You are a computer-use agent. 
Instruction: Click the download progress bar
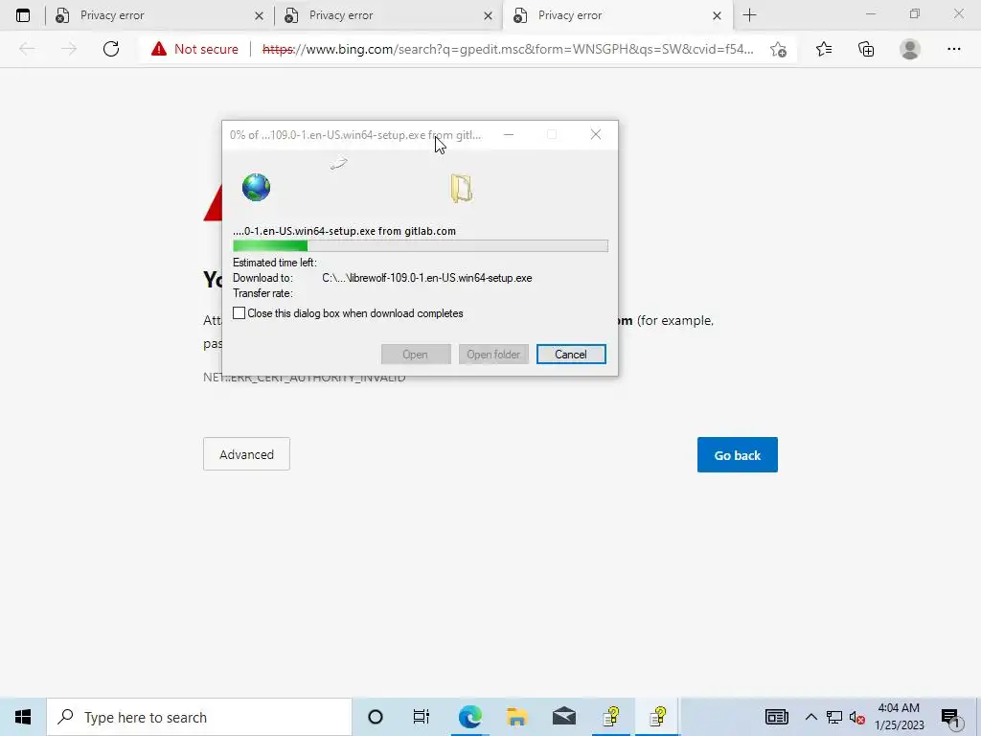[x=420, y=246]
